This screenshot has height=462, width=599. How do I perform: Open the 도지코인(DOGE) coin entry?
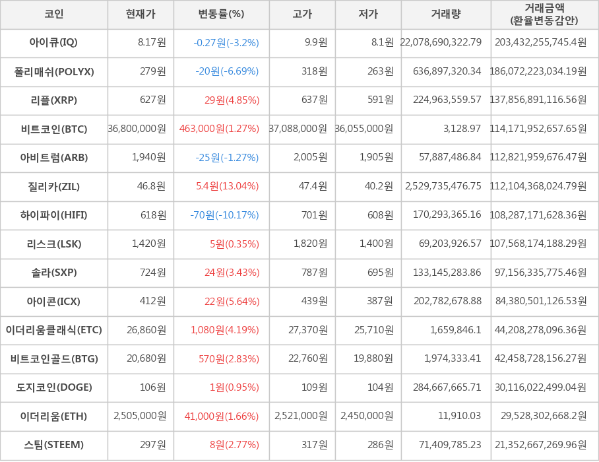coord(53,387)
